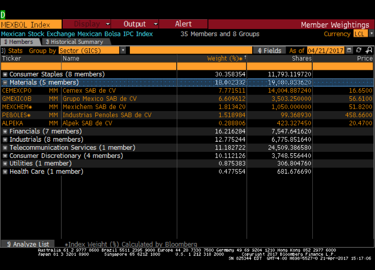Open the Currency LCL dropdown arrow
Image resolution: width=375 pixels, height=270 pixels.
[371, 33]
